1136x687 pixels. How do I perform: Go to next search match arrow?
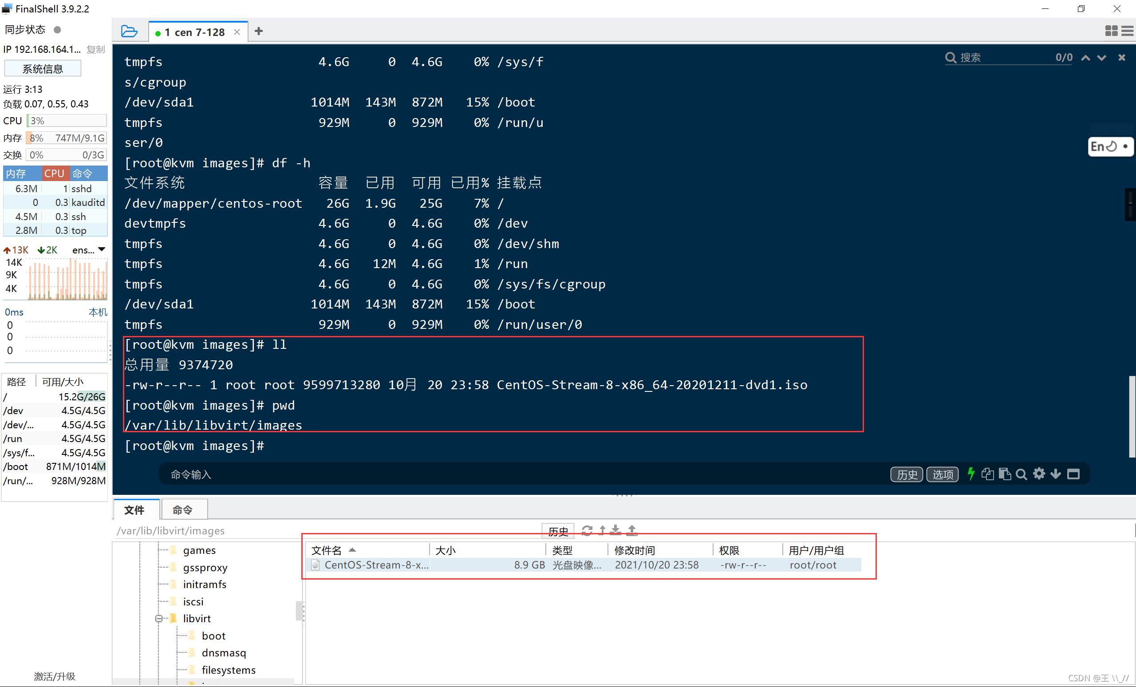(1101, 58)
